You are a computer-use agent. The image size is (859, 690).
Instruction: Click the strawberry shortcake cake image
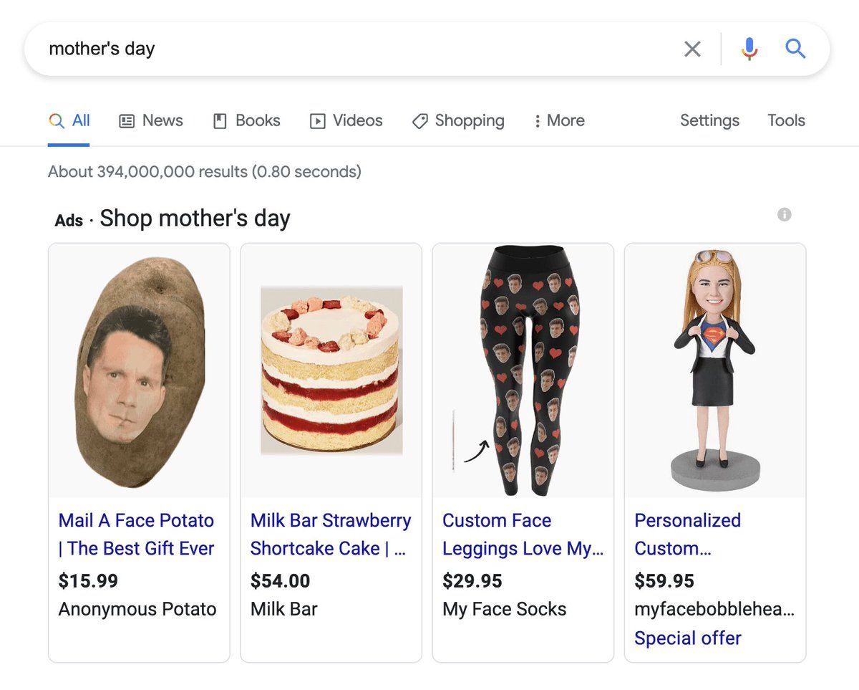coord(331,370)
